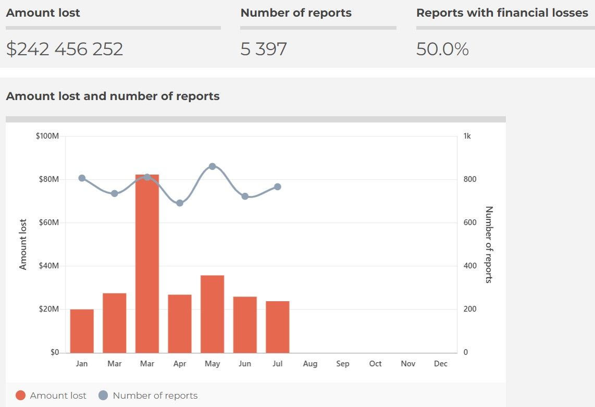Select the tallest orange bar for March
The image size is (595, 407).
pos(147,264)
